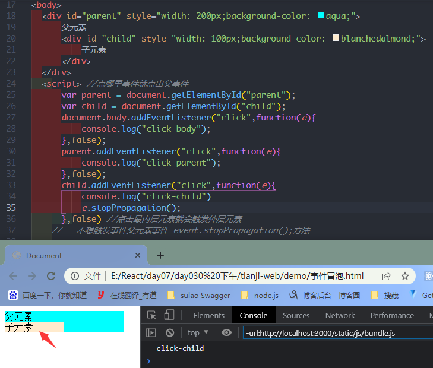Click the 子元素 blanchedalmond div
This screenshot has width=433, height=368.
pos(34,327)
